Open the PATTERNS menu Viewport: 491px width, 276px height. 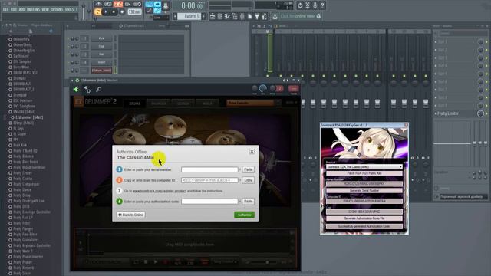point(33,10)
